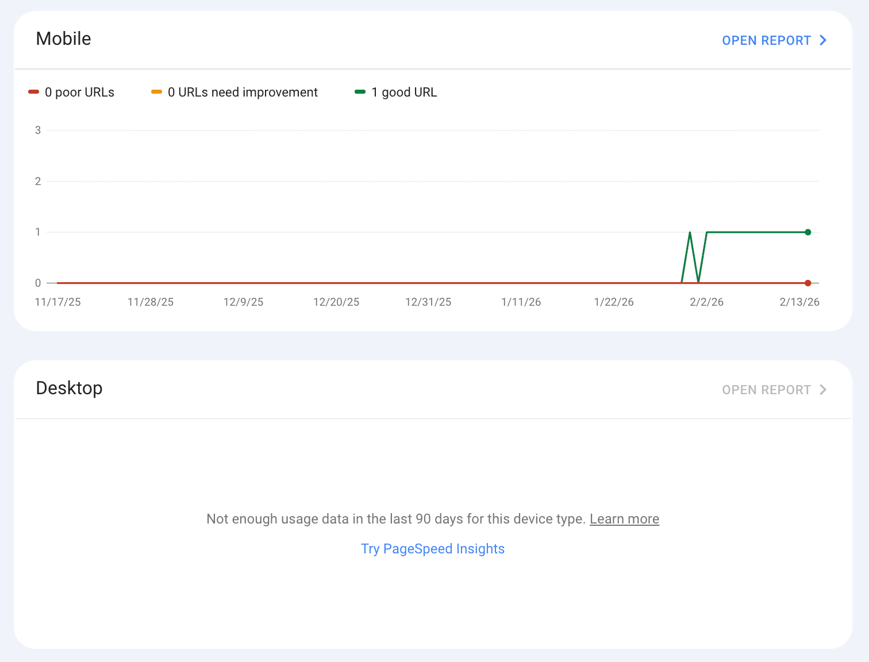Select the red endpoint dot on the chart

point(808,283)
